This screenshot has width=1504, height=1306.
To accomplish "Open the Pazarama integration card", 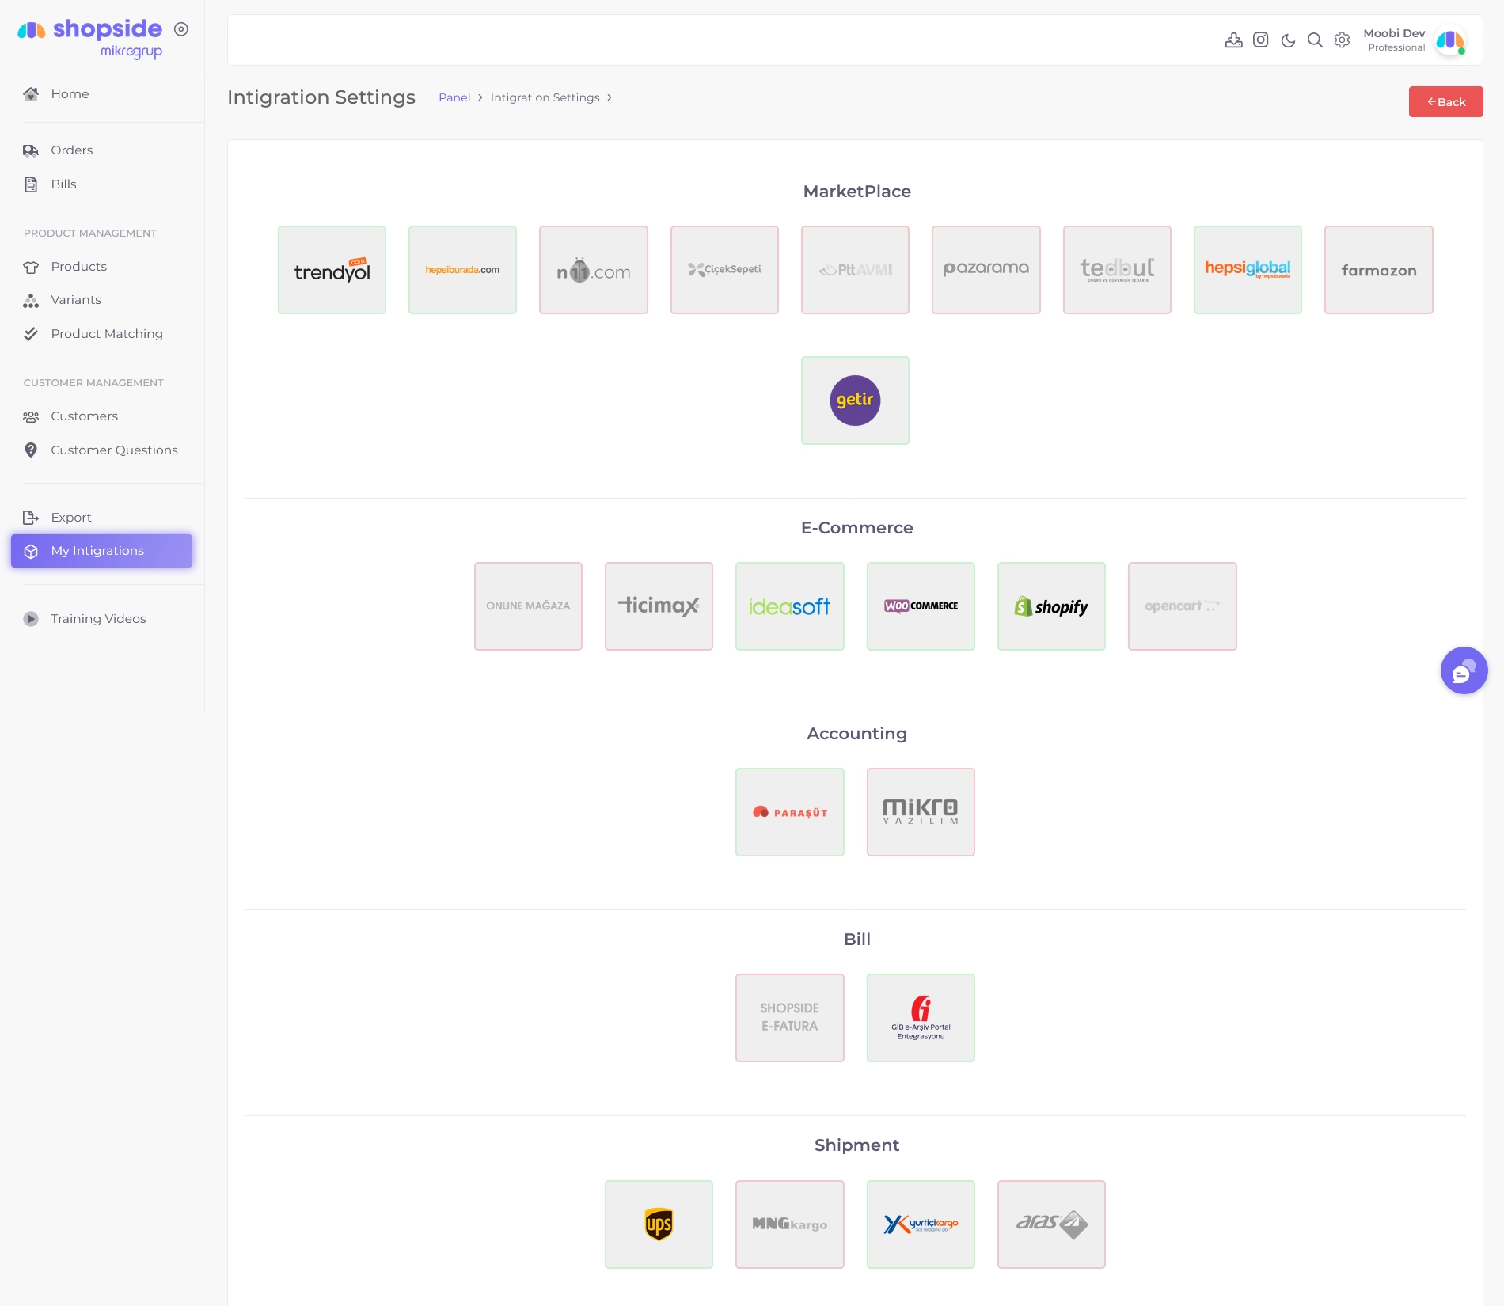I will coord(986,270).
